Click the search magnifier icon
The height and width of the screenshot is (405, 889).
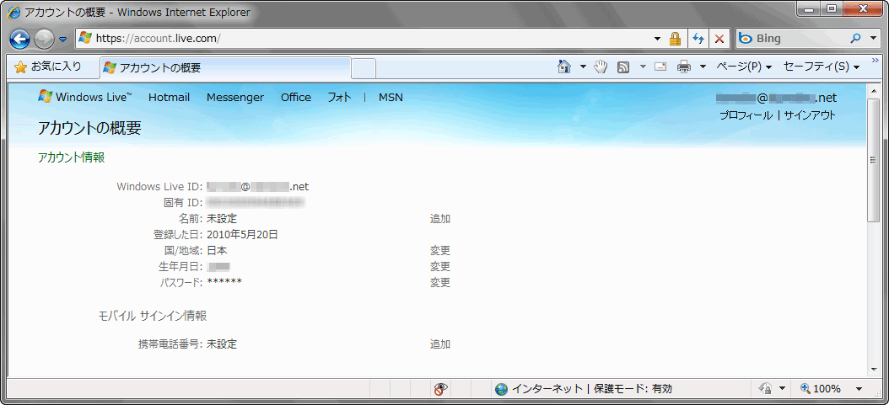(855, 39)
